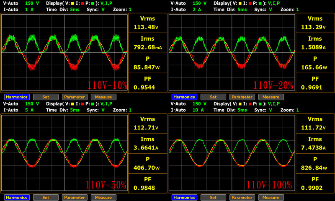This screenshot has height=201, width=335.
Task: Click Zoom: 1 above the 110V-20% panel
Action: [x=290, y=10]
